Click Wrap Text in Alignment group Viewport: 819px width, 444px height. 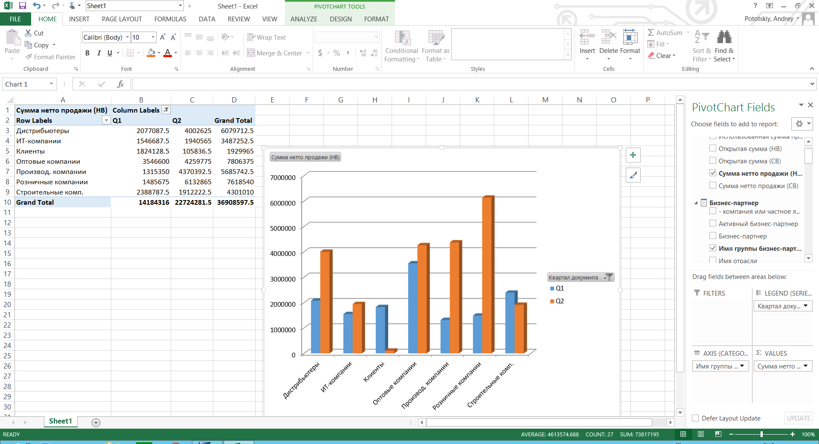pos(267,38)
